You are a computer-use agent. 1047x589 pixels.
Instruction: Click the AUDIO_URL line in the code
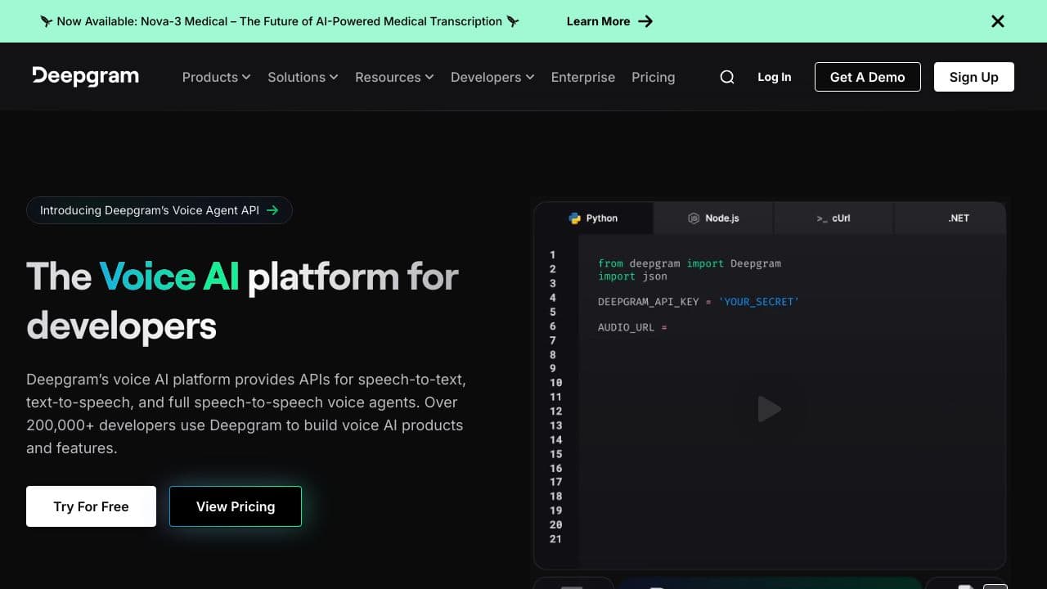633,327
